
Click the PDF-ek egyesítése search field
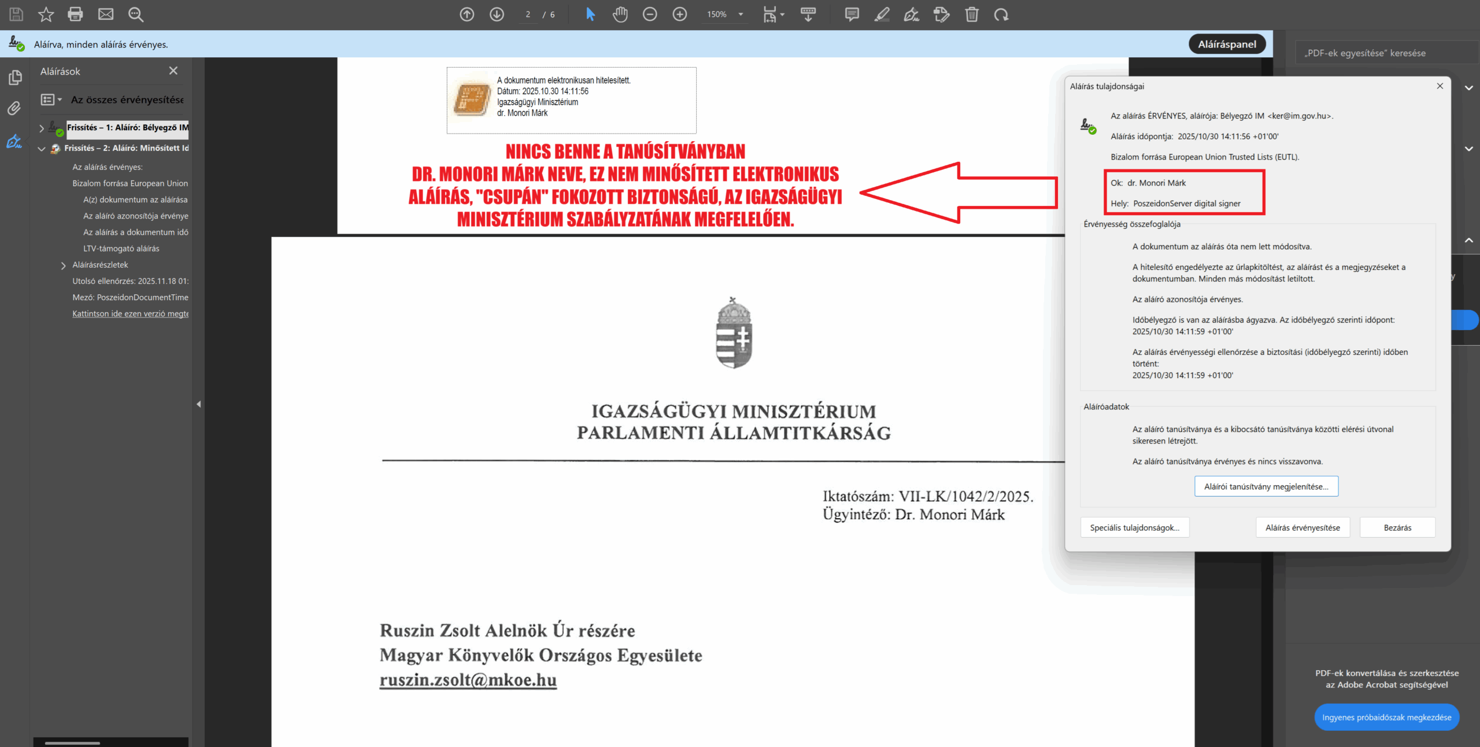click(x=1382, y=53)
